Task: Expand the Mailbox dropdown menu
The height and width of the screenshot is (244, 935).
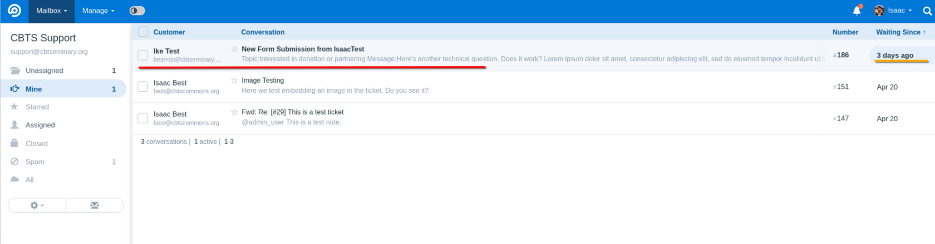Action: tap(51, 11)
